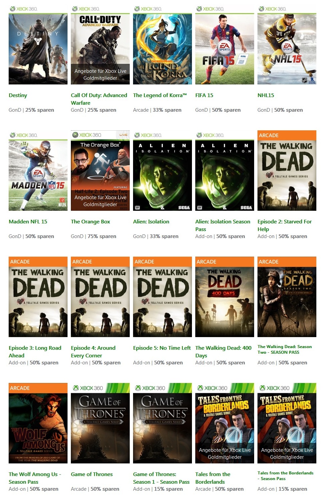323x497 pixels.
Task: Open the FIFA 15 title link
Action: coord(204,95)
